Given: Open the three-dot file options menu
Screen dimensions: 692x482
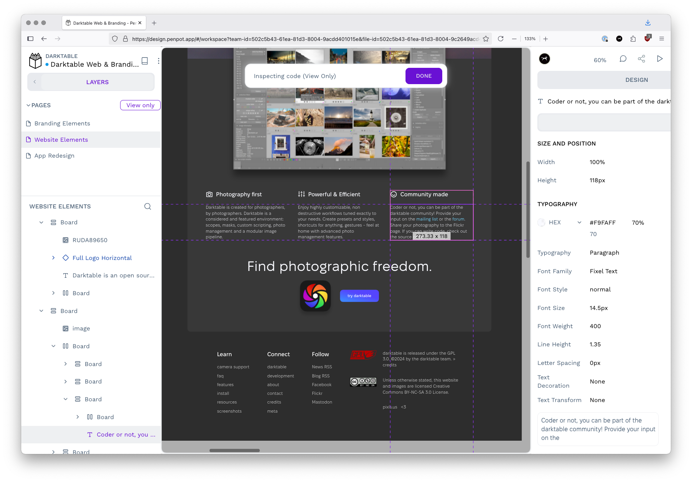Looking at the screenshot, I should pyautogui.click(x=158, y=61).
